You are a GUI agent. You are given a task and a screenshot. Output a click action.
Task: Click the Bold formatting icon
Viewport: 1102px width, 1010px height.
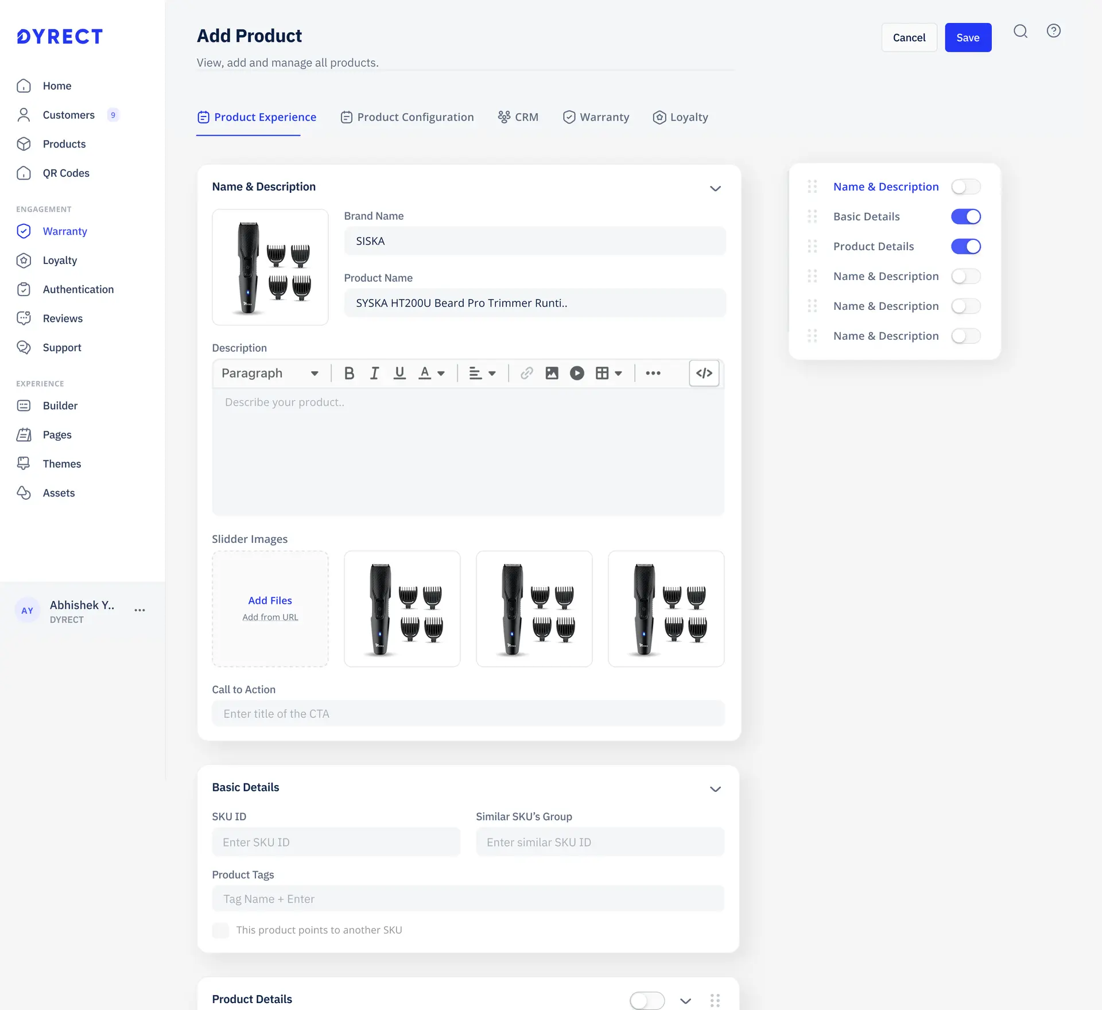pyautogui.click(x=349, y=373)
